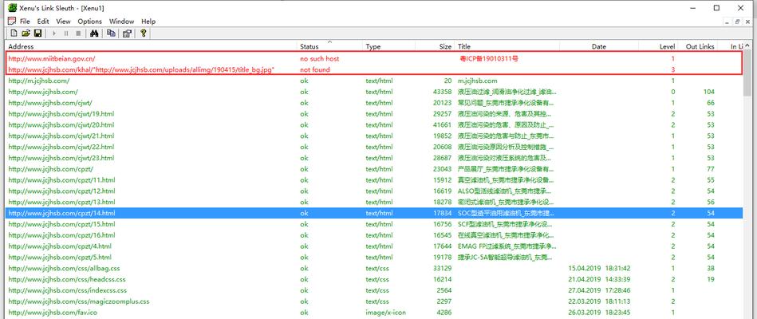Sort by the Out Links column header
This screenshot has width=757, height=319.
point(698,46)
